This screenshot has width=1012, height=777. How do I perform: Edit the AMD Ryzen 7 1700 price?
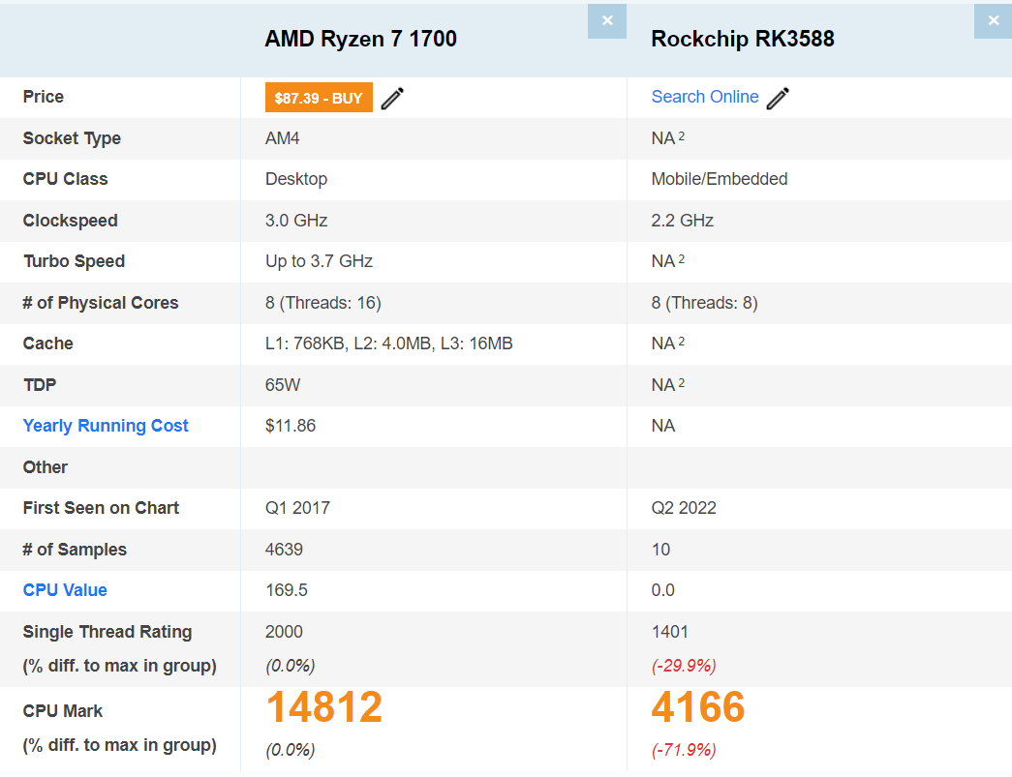point(392,98)
